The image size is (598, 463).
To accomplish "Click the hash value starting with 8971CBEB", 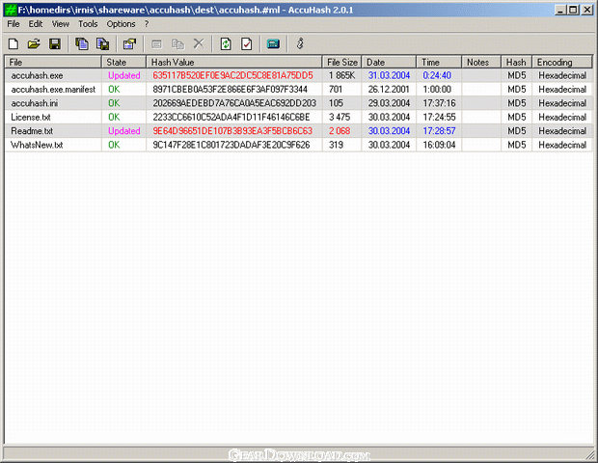I will (230, 90).
